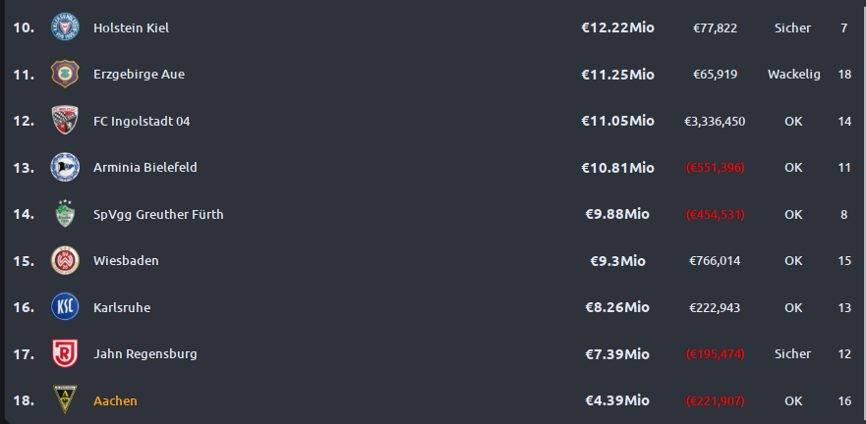
Task: Open the Jahn Regensburg team link
Action: 145,354
